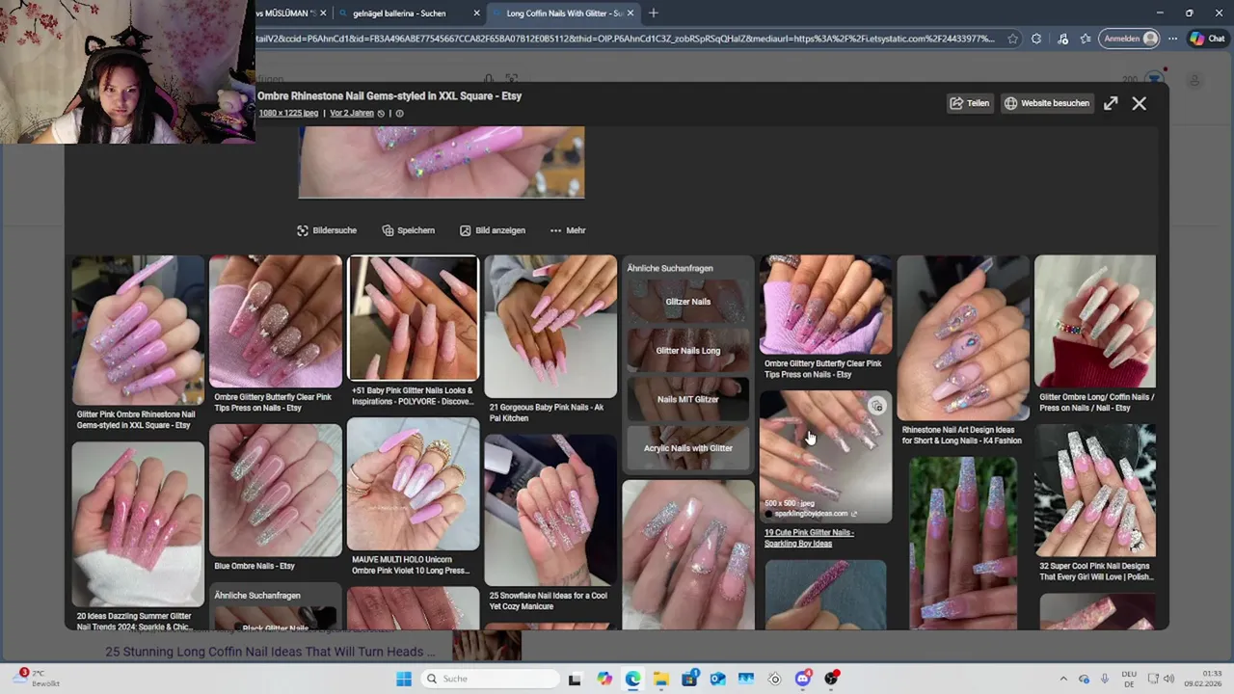The height and width of the screenshot is (694, 1234).
Task: Open a new browser tab
Action: pos(654,13)
